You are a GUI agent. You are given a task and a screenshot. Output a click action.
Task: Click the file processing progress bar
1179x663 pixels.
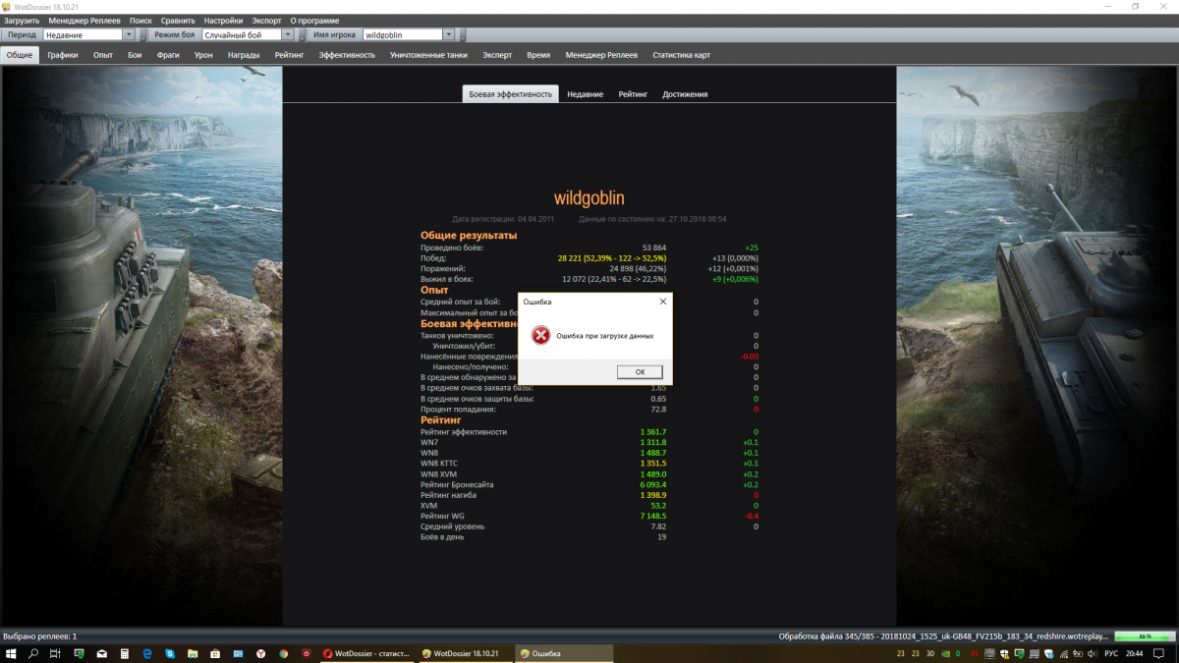(1145, 636)
